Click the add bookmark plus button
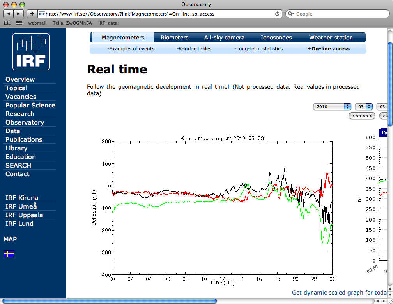The height and width of the screenshot is (304, 393). coord(32,14)
